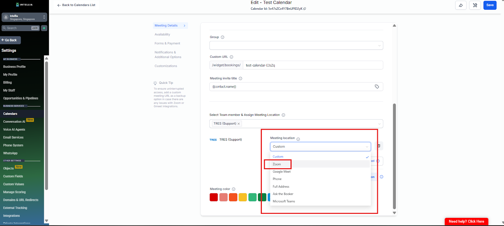Switch to the Customizations tab
Image resolution: width=504 pixels, height=226 pixels.
(x=166, y=66)
